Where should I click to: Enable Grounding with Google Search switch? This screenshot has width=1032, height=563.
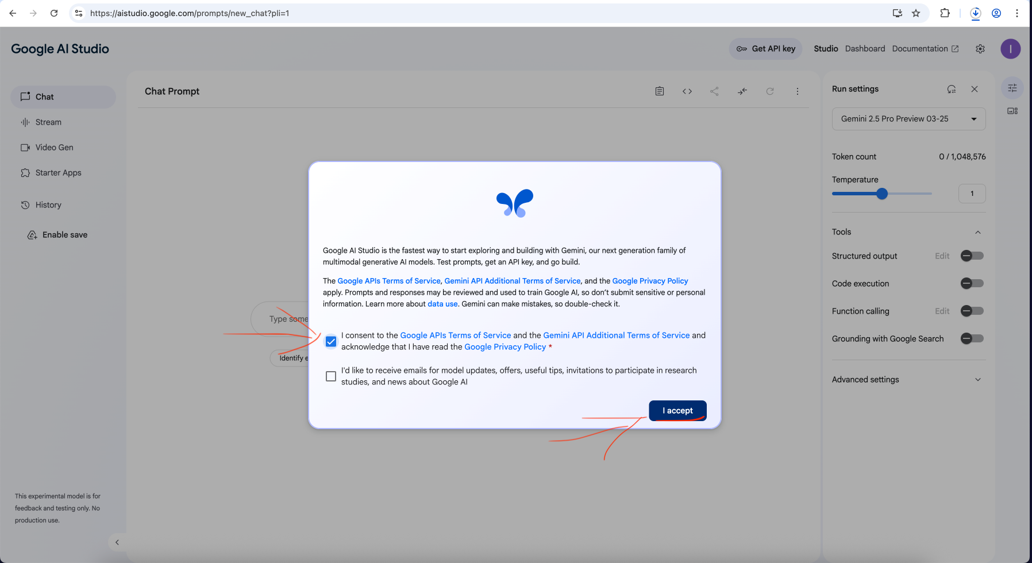(972, 338)
